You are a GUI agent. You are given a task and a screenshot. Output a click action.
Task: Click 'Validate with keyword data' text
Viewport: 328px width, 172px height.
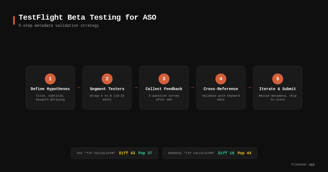click(x=221, y=98)
